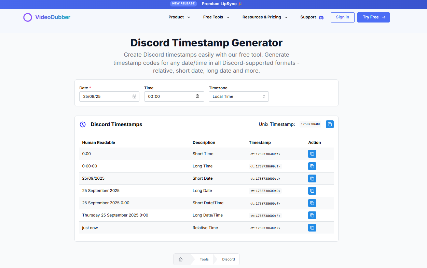Open the Timezone dropdown
Screen dimensions: 427x268
238,96
